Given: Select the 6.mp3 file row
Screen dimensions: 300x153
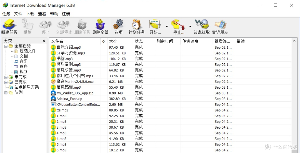Looking at the screenshot, I should (171, 150).
